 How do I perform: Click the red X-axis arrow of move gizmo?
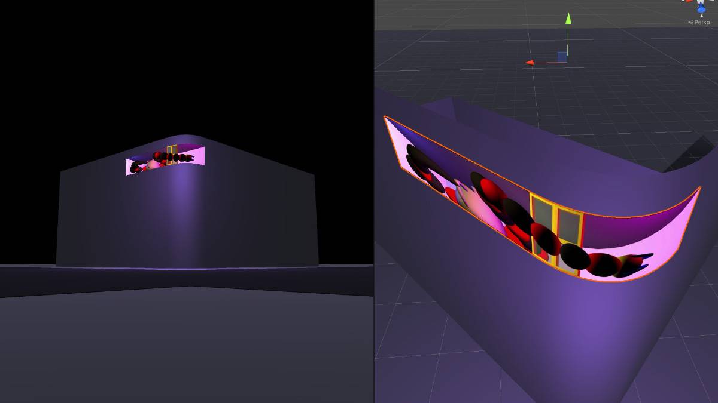(x=530, y=62)
